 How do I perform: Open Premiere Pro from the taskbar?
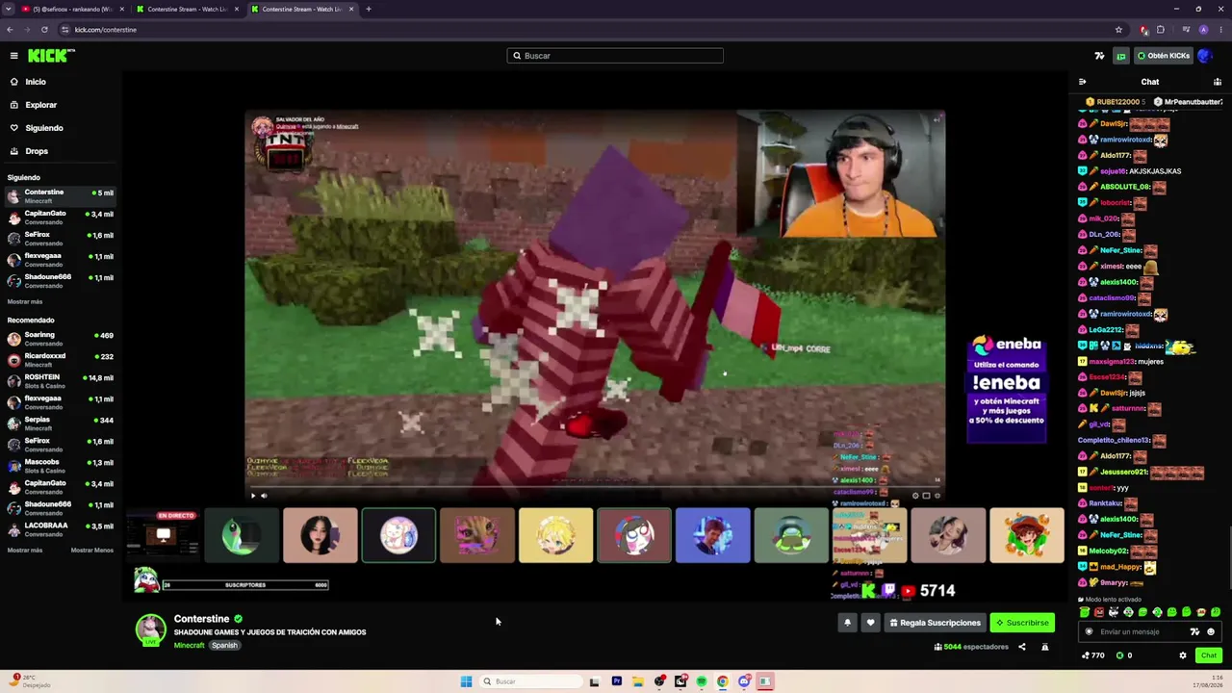point(616,681)
